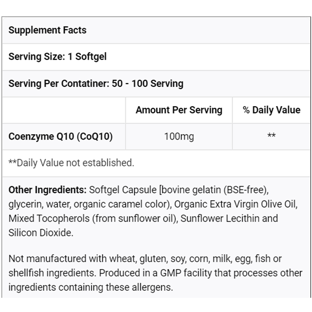Click the Amount Per Serving column header
The image size is (312, 312).
click(x=179, y=110)
